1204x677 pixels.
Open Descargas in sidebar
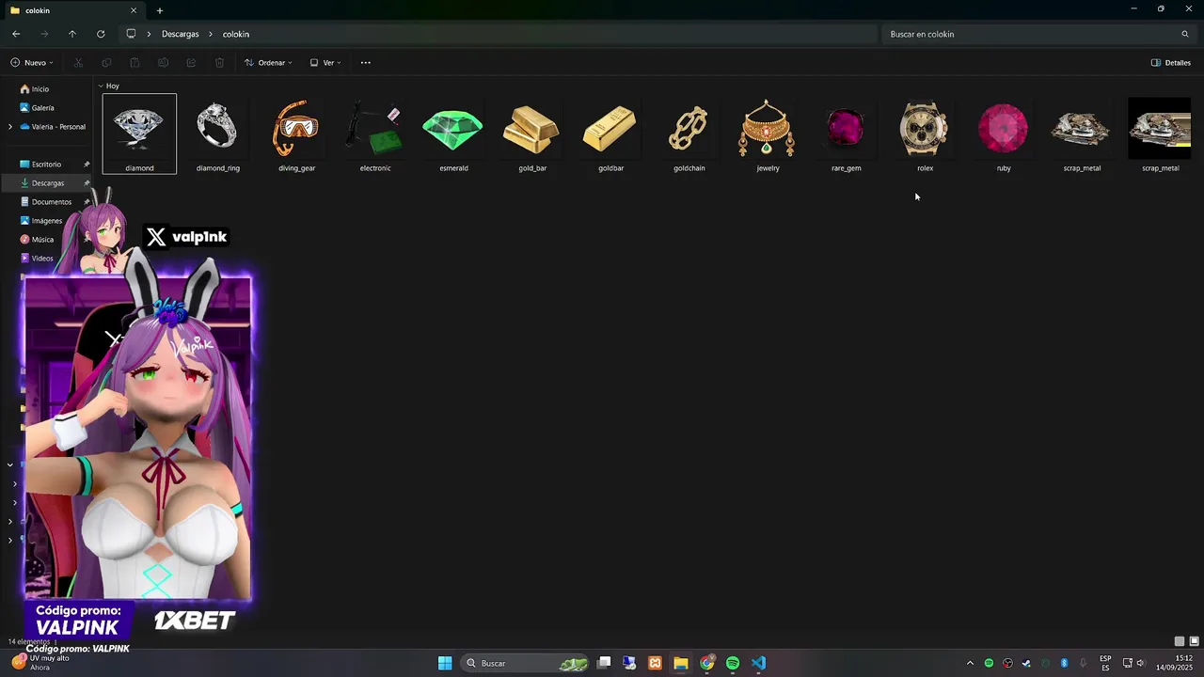(x=48, y=183)
